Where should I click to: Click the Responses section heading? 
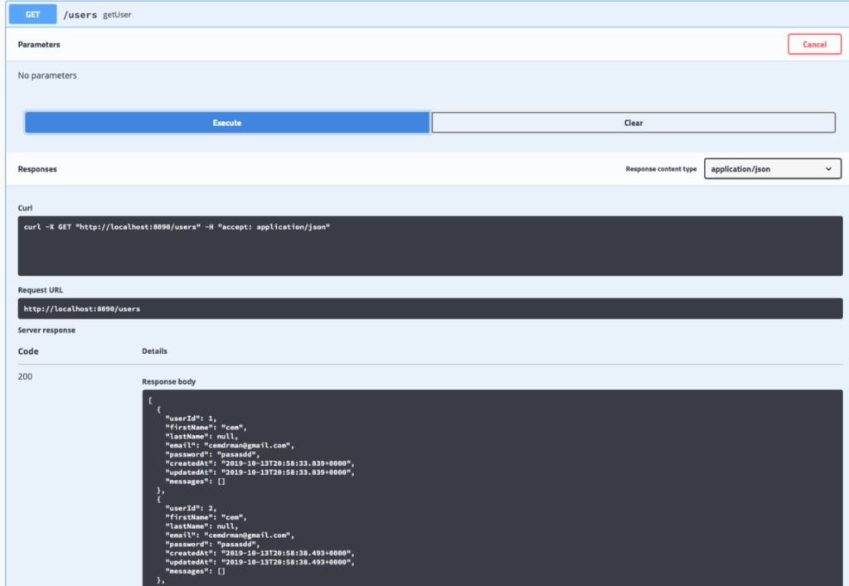click(x=37, y=169)
